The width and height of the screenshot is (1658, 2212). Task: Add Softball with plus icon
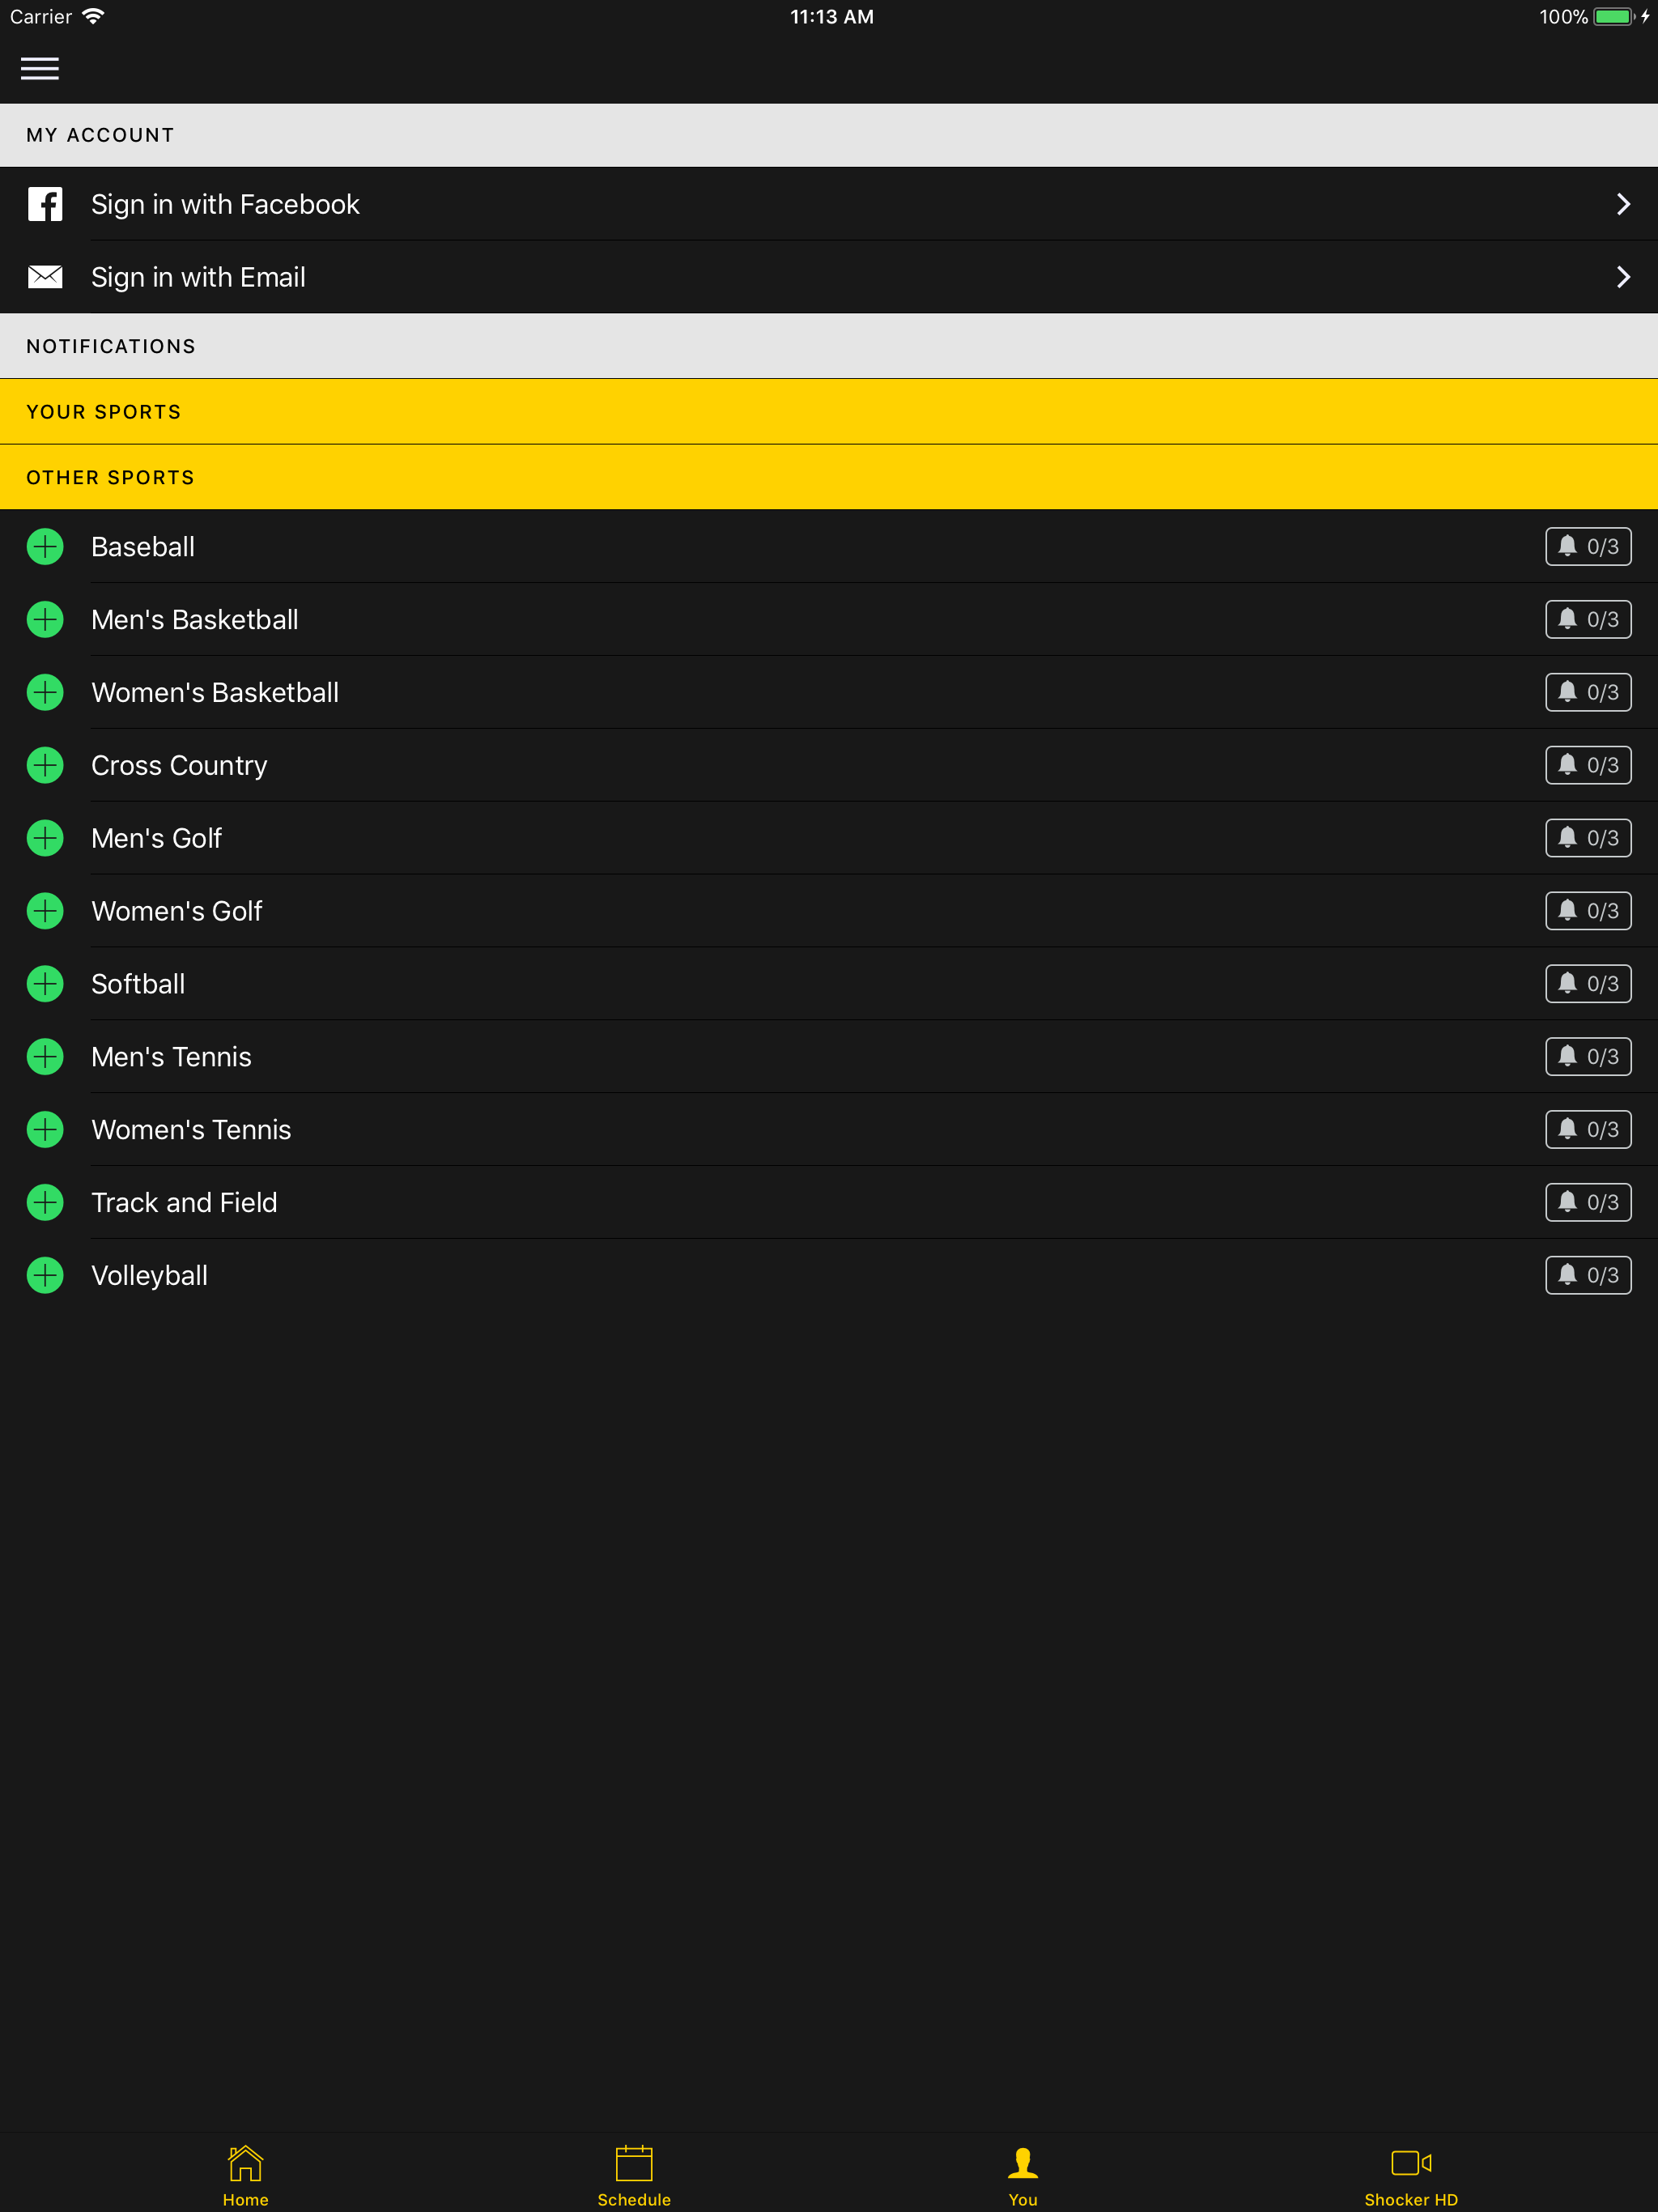pos(45,984)
